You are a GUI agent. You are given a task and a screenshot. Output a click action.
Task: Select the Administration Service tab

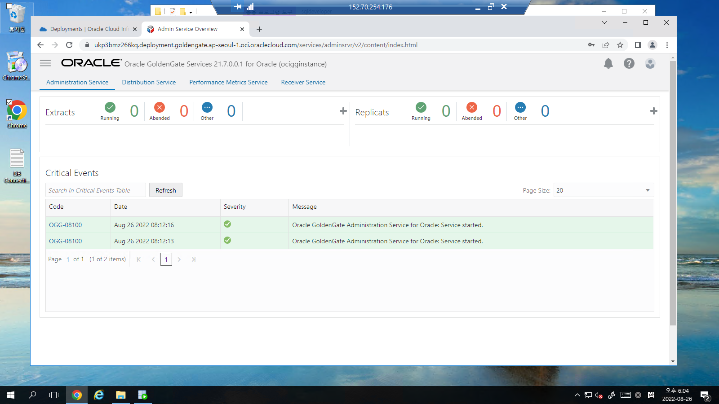[77, 82]
